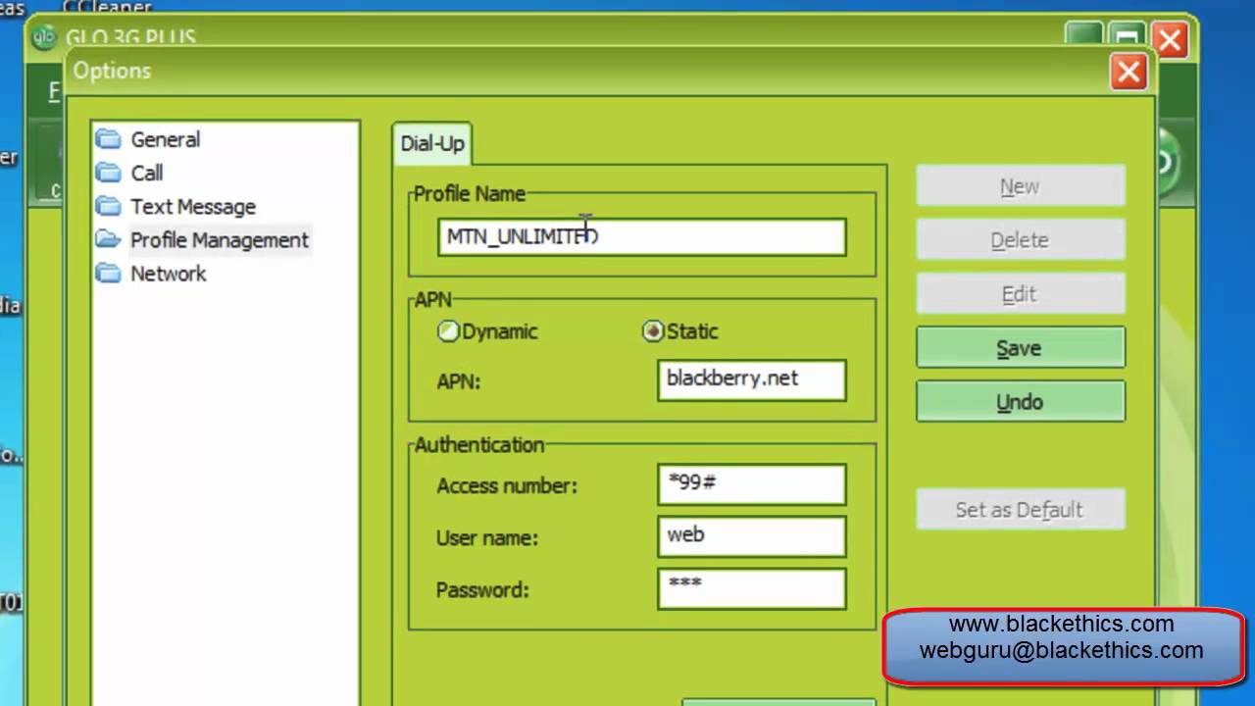Click the Save button
Image resolution: width=1255 pixels, height=706 pixels.
click(1020, 348)
